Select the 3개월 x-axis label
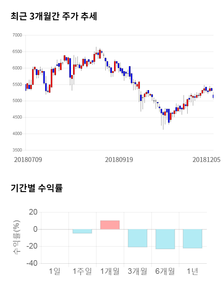Image resolution: width=224 pixels, height=284 pixels. click(138, 271)
